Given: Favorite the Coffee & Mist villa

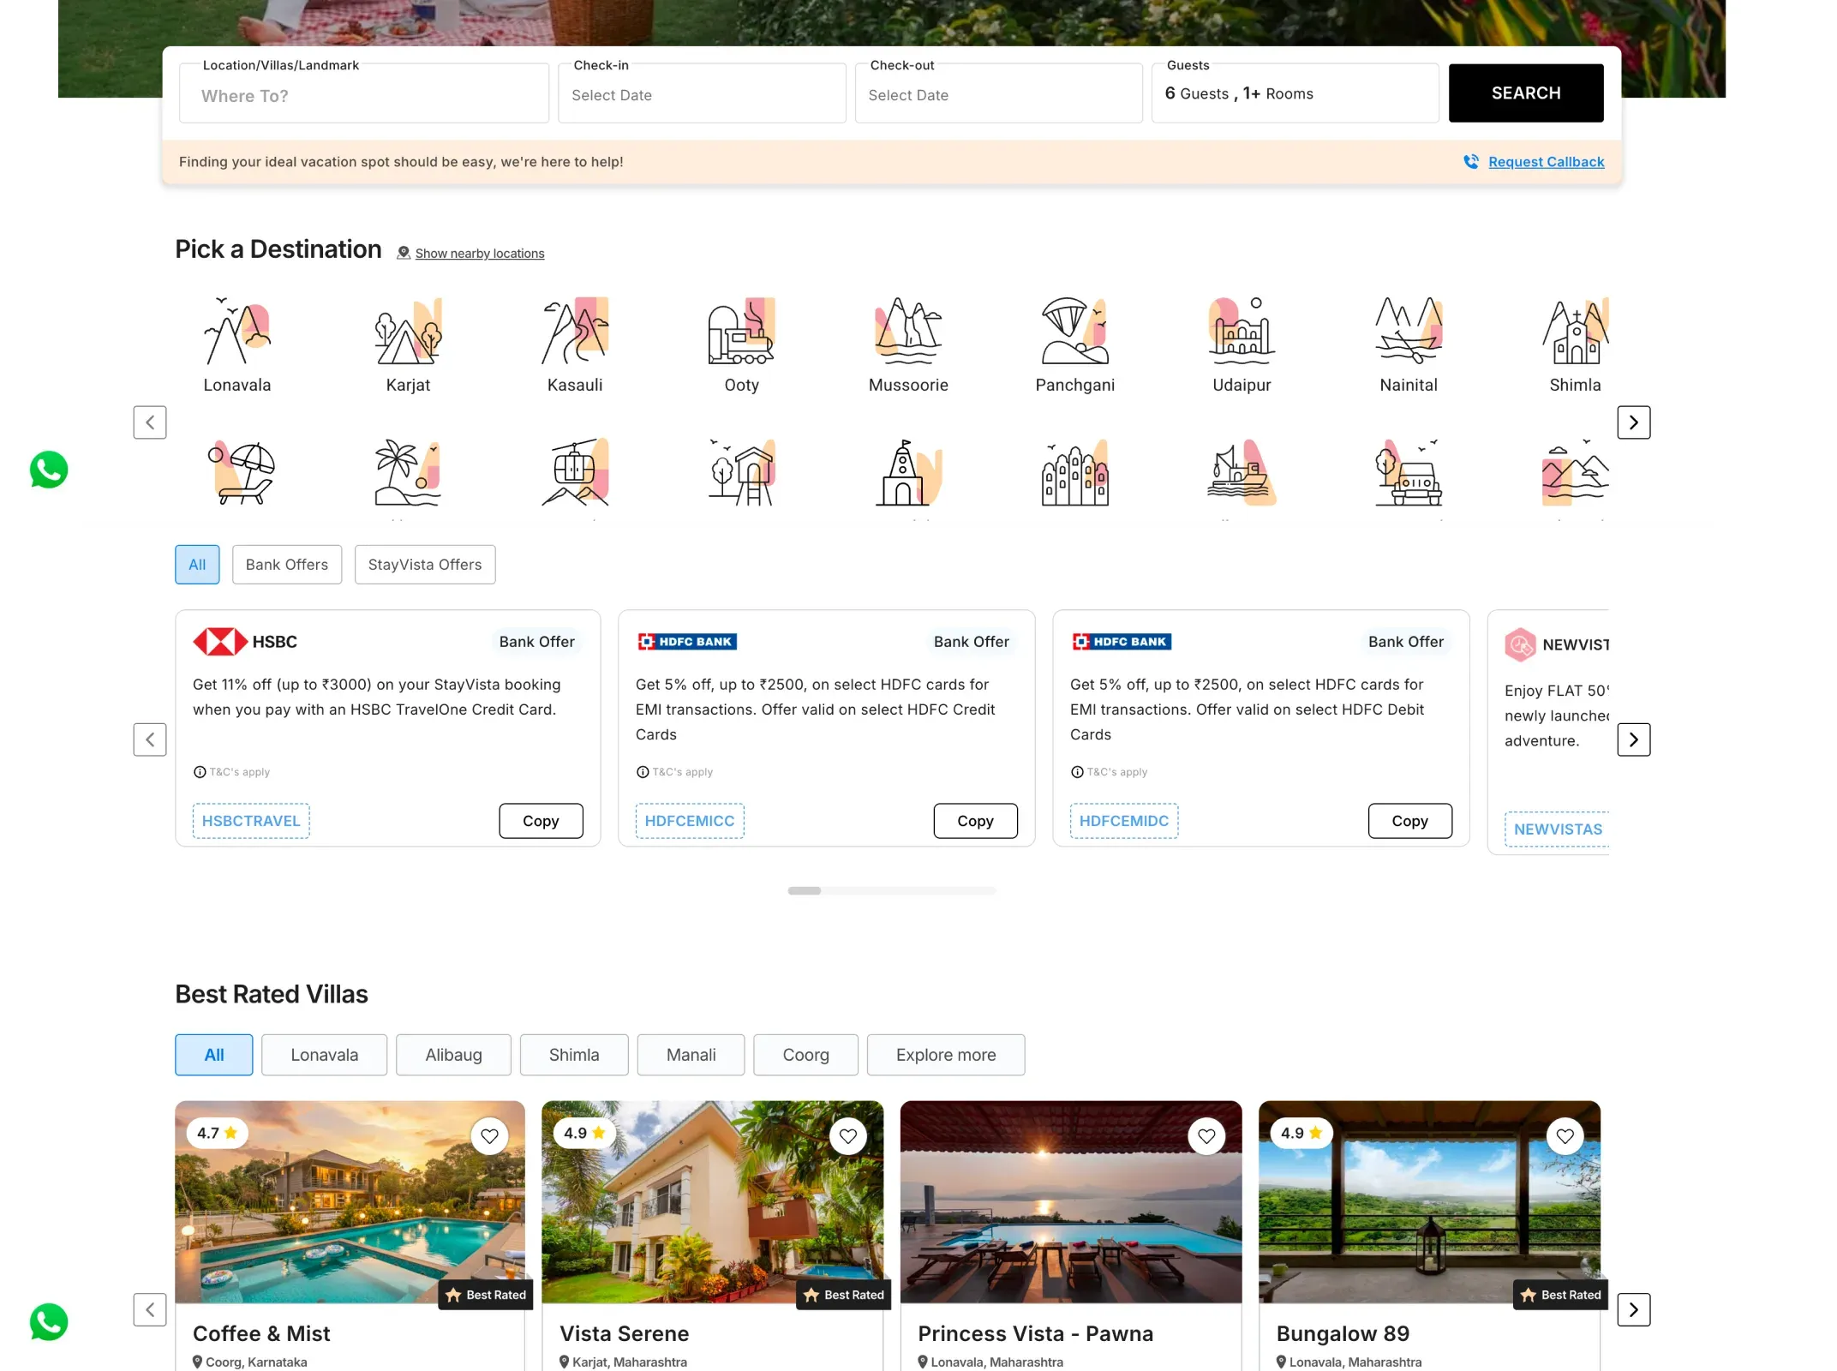Looking at the screenshot, I should (489, 1136).
